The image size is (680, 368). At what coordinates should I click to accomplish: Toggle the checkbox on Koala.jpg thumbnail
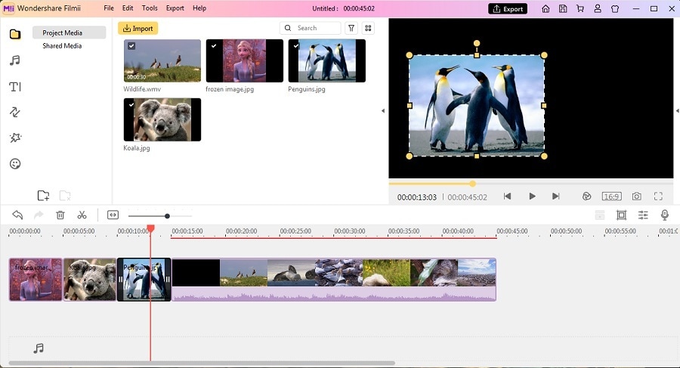pos(131,104)
